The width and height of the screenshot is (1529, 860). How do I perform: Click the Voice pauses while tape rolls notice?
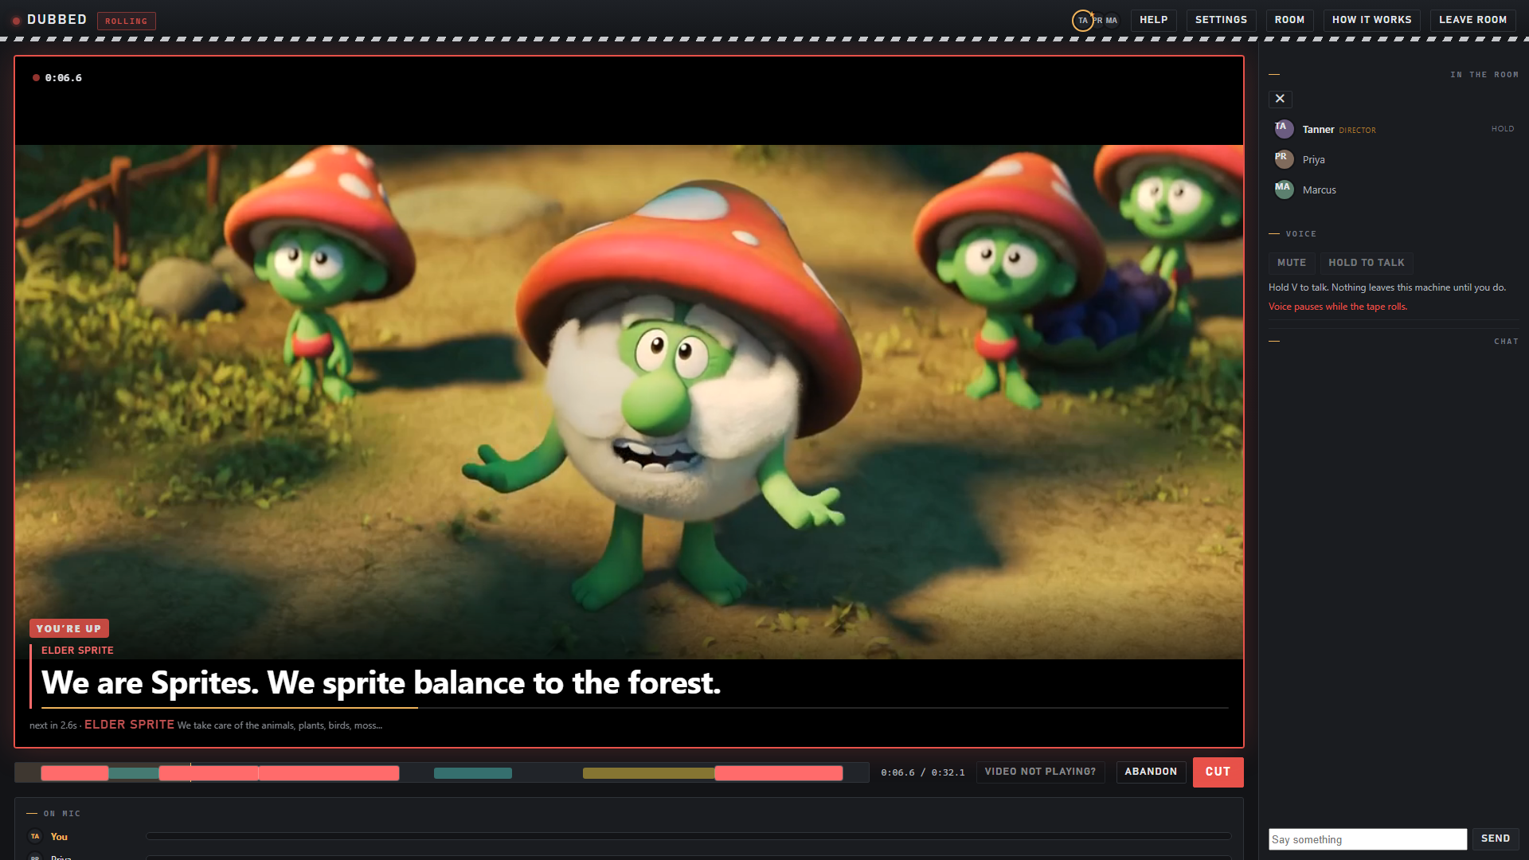[1338, 307]
